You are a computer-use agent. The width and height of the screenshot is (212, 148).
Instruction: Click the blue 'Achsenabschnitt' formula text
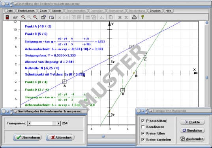point(64,49)
